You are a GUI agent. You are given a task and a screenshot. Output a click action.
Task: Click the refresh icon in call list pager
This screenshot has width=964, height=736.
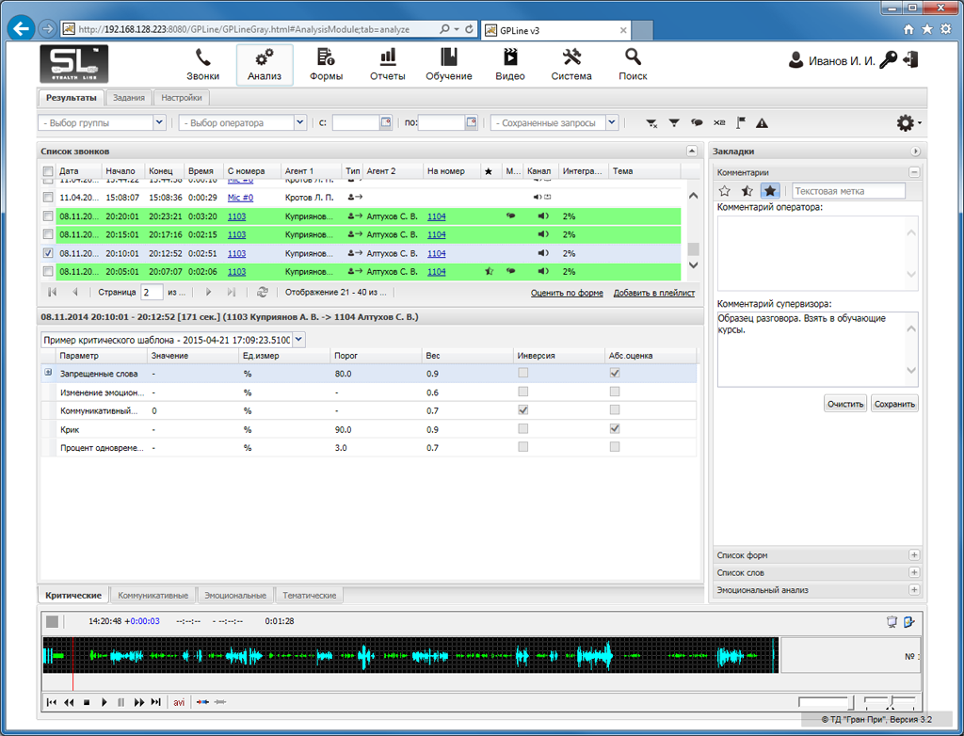[x=262, y=293]
